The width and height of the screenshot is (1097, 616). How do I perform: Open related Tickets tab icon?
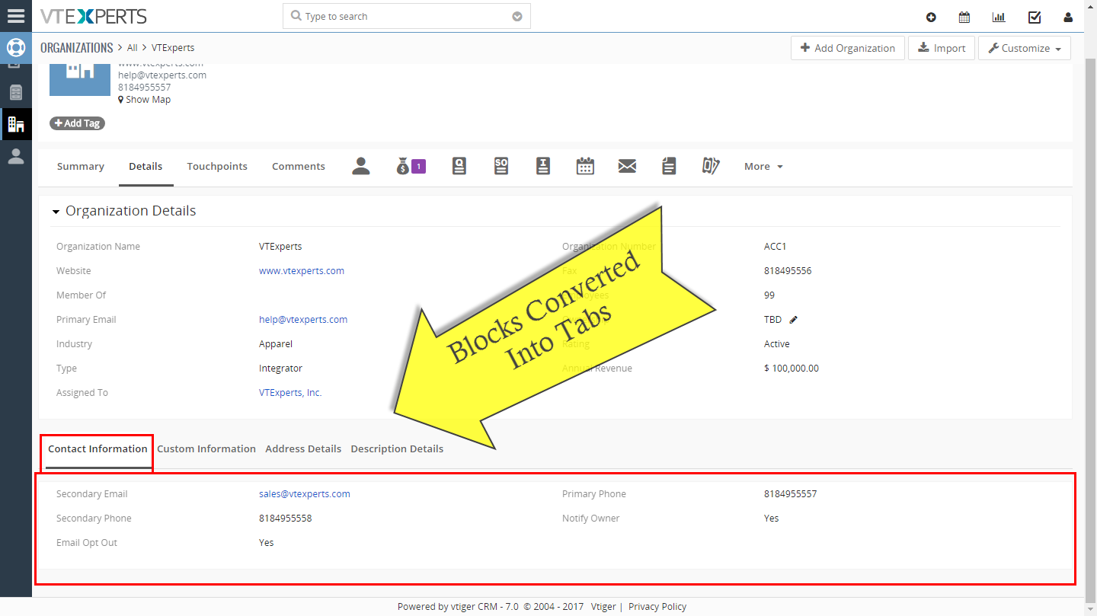[x=711, y=166]
